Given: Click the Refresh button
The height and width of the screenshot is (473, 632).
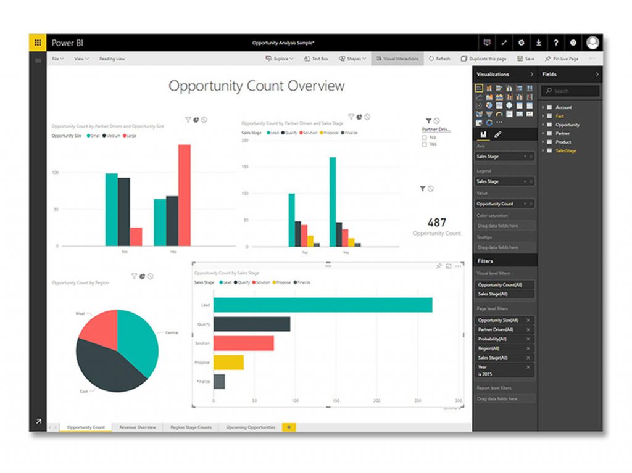Looking at the screenshot, I should point(439,59).
